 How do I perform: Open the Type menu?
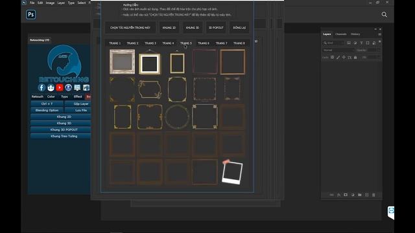71,3
